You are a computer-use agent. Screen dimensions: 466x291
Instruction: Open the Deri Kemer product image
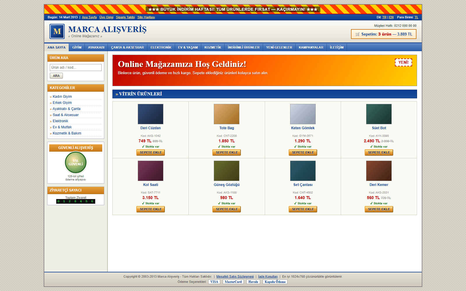[x=379, y=171]
